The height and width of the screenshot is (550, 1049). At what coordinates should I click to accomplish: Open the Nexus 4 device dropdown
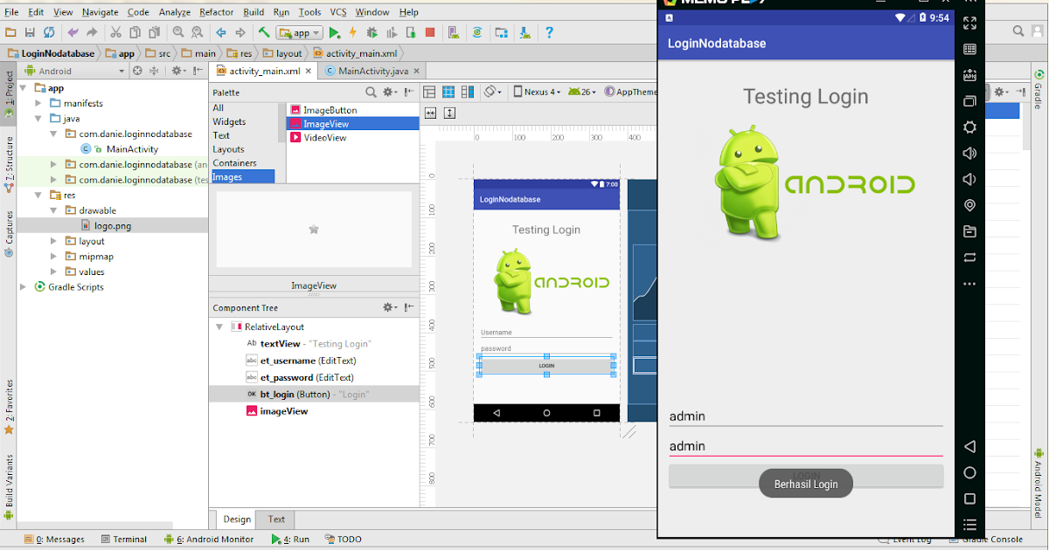tap(538, 92)
